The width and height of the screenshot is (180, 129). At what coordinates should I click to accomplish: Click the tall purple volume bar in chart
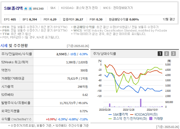point(141,103)
